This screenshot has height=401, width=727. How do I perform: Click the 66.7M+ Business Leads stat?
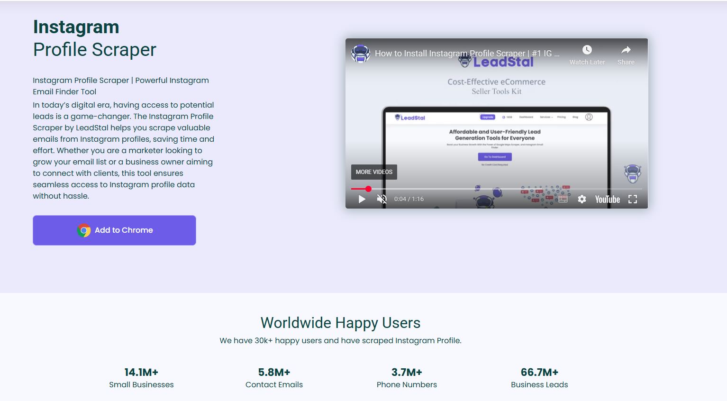[539, 378]
